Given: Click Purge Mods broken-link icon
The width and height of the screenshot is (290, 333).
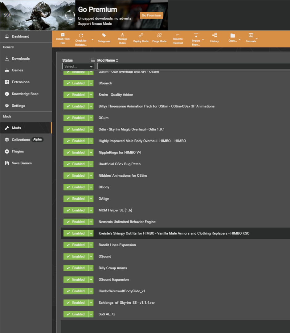Looking at the screenshot, I should [159, 35].
